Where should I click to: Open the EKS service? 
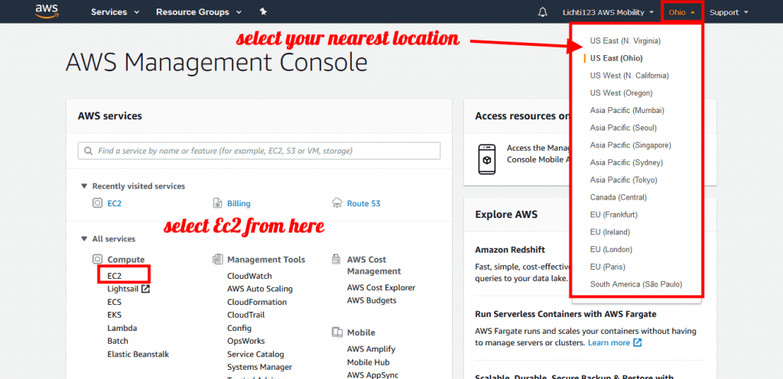tap(115, 315)
